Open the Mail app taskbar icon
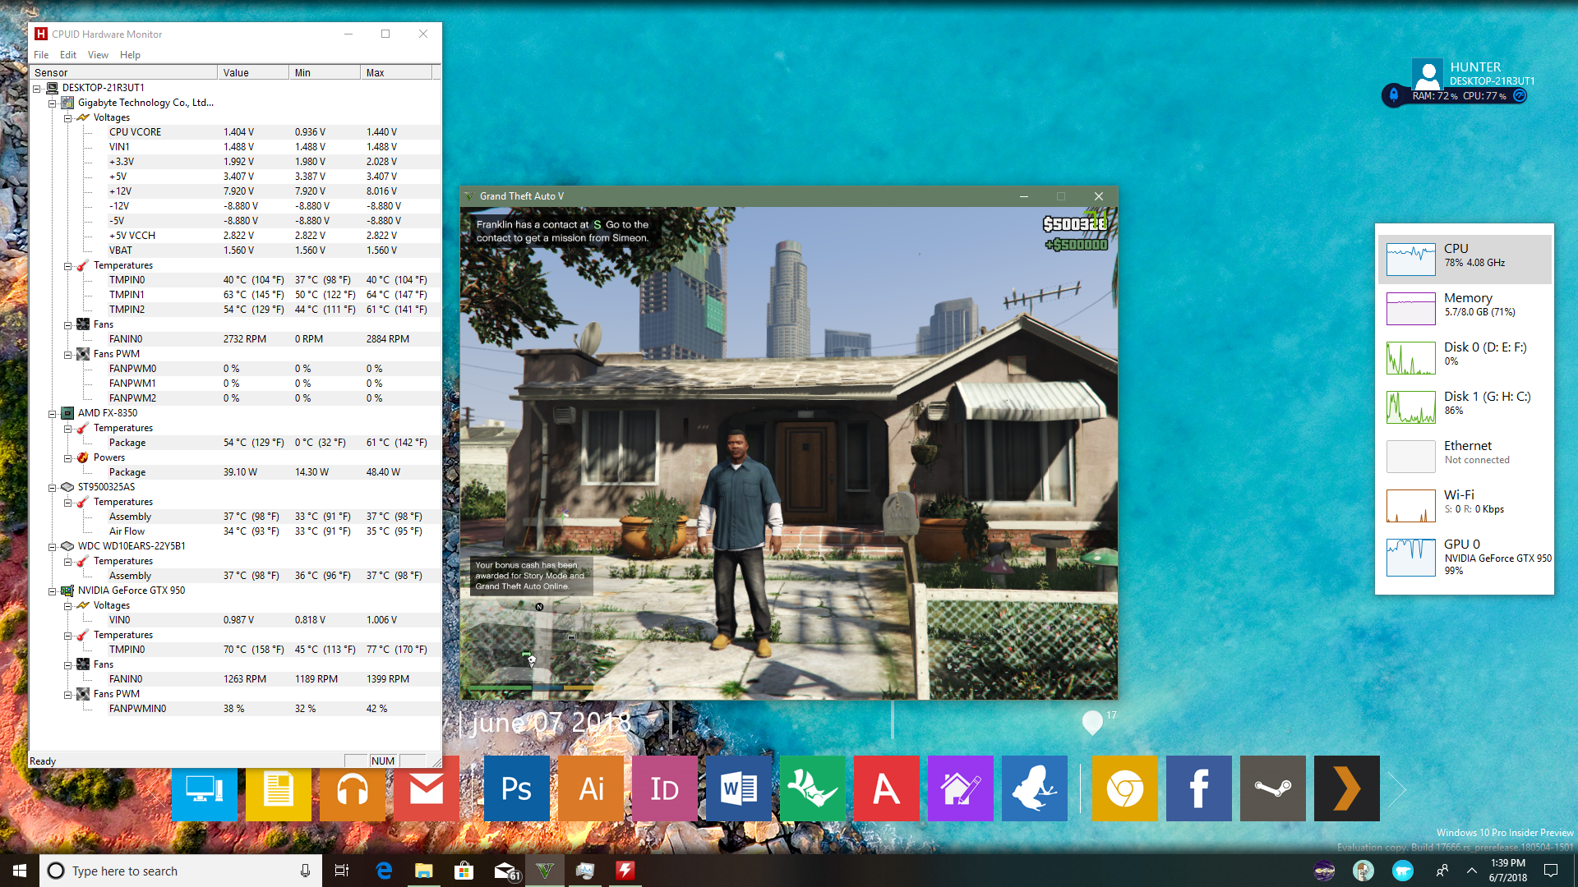Image resolution: width=1578 pixels, height=887 pixels. [505, 871]
